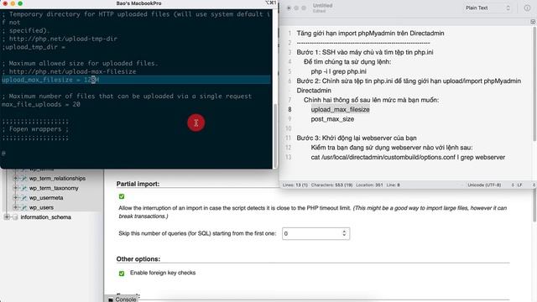Click the http://php.net/upload-tmp-dir comment line
Image resolution: width=537 pixels, height=302 pixels.
pos(60,39)
